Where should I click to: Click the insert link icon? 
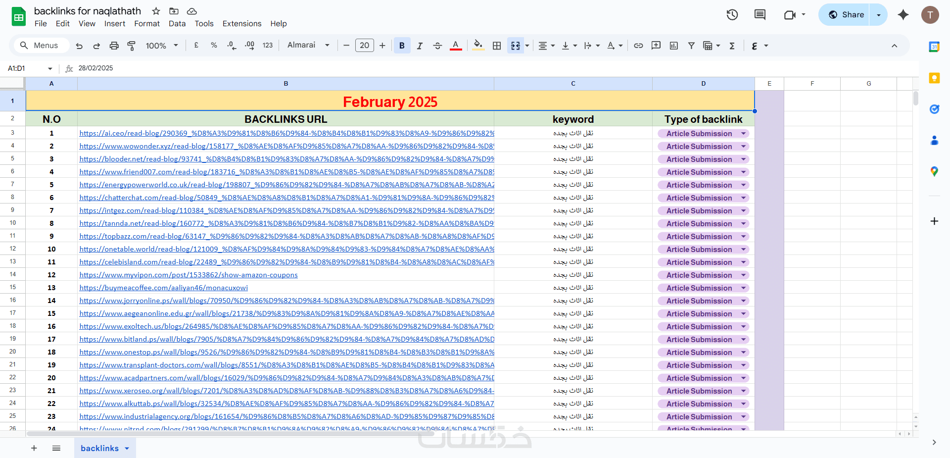[x=638, y=46]
